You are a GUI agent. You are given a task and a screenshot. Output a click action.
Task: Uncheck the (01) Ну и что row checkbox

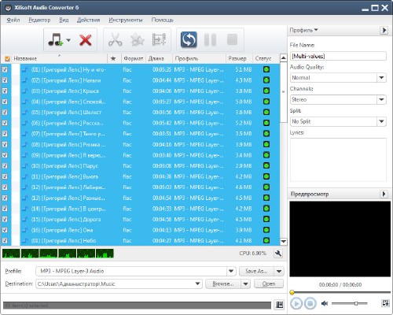click(5, 69)
